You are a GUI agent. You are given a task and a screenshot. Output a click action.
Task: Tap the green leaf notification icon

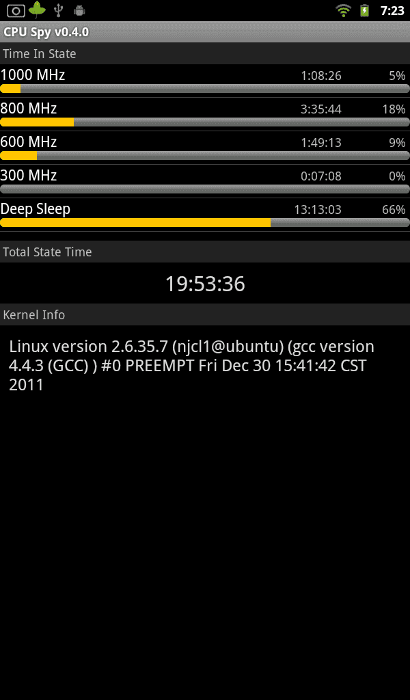(x=37, y=10)
